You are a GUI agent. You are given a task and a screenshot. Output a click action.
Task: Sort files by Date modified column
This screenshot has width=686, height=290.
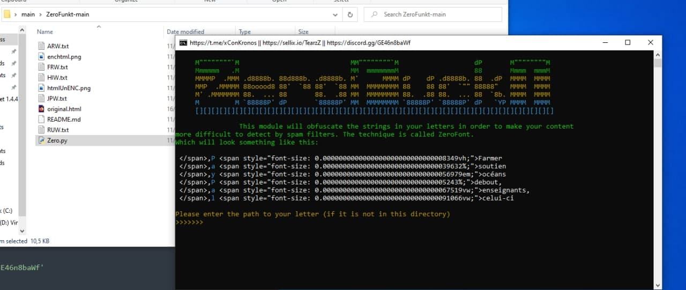tap(185, 32)
